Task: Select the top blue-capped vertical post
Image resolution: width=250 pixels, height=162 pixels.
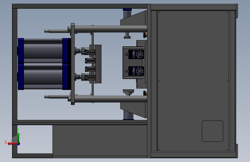Action: [127, 14]
